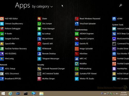Open Telegram Messenger icon

[x=39, y=59]
